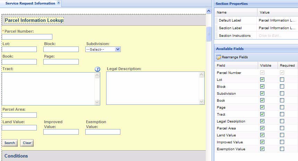
Task: Expand the Conditions section header
Action: coord(16,156)
